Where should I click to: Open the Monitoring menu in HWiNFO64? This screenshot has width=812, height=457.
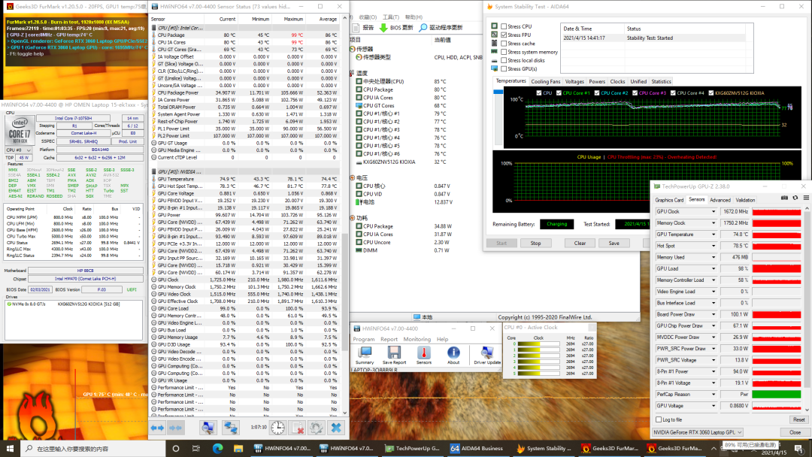coord(417,339)
